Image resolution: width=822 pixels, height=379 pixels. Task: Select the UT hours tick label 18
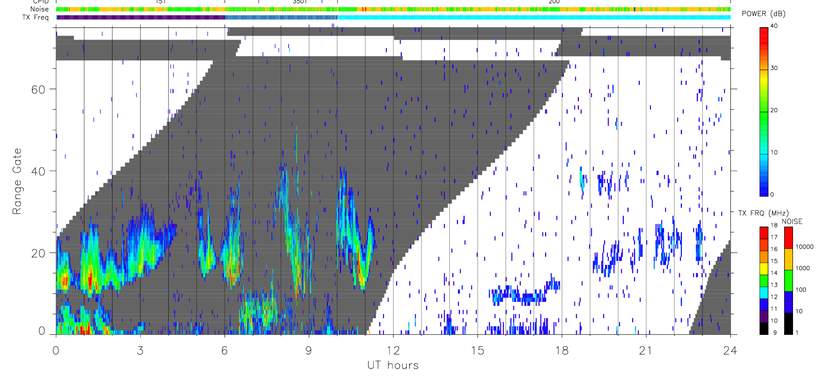coord(562,350)
